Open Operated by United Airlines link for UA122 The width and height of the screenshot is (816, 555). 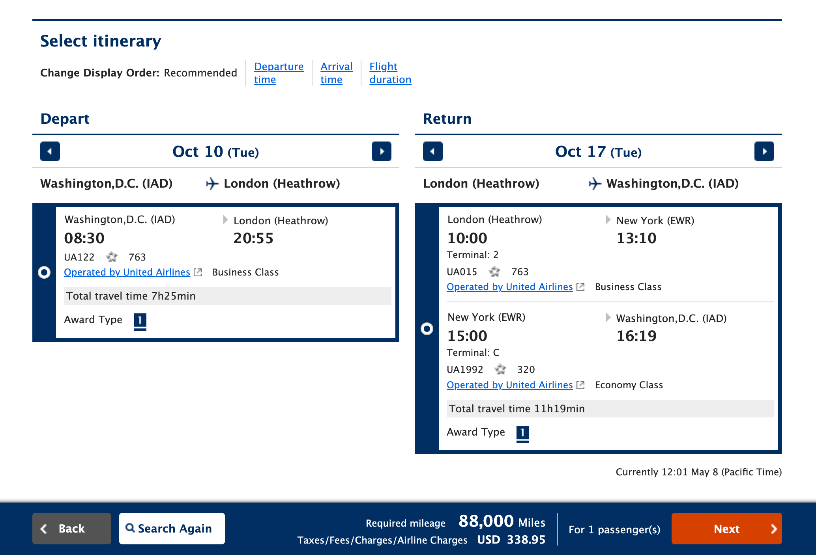point(127,272)
